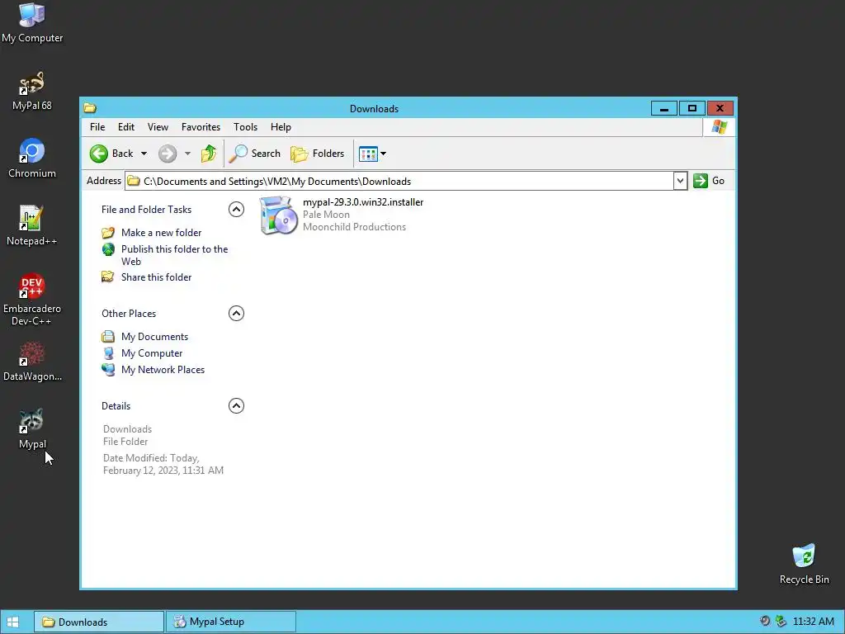Screen dimensions: 845x634
Task: Select the mypal-29.3.0.win32.installer file icon
Action: (x=278, y=215)
